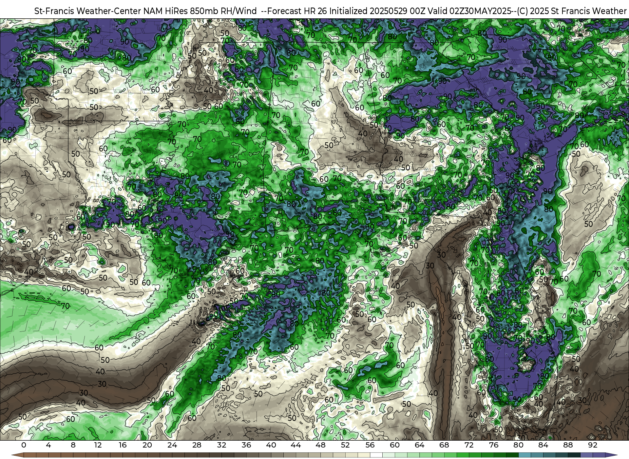629x459 pixels.
Task: Click colorbar tick label 32
Action: pyautogui.click(x=221, y=445)
